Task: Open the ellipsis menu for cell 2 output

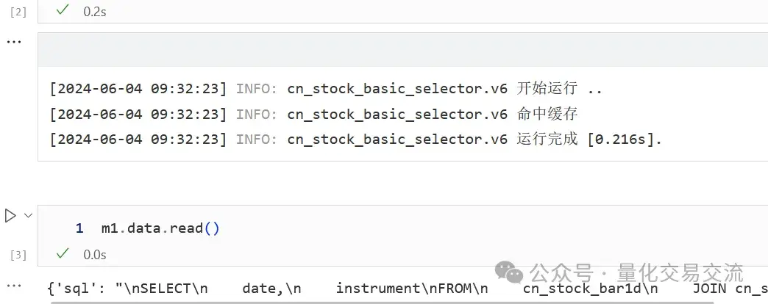Action: tap(14, 42)
